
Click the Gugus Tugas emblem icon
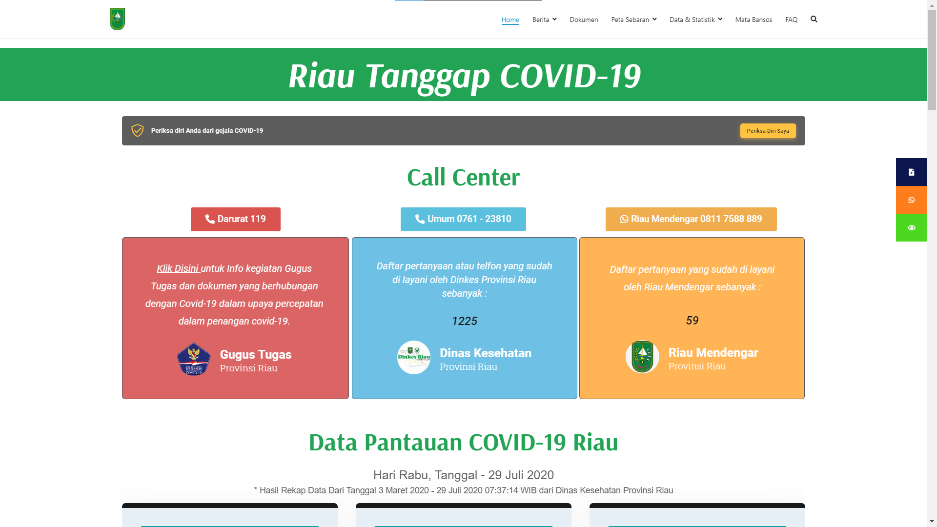coord(194,359)
